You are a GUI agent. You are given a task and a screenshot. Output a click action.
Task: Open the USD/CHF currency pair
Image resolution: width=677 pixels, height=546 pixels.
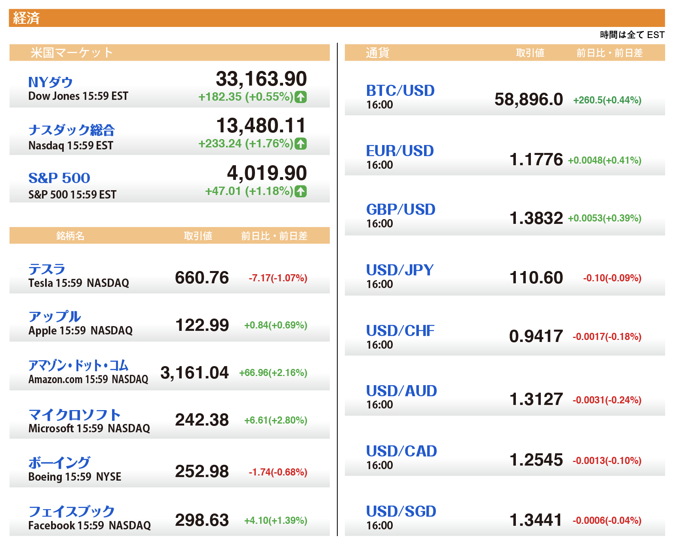pos(400,331)
